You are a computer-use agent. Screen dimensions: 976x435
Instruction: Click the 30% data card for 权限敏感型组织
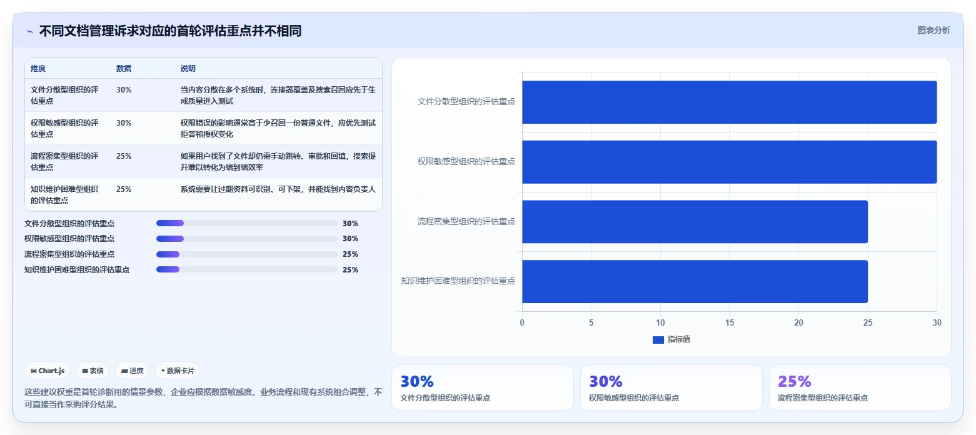point(671,387)
